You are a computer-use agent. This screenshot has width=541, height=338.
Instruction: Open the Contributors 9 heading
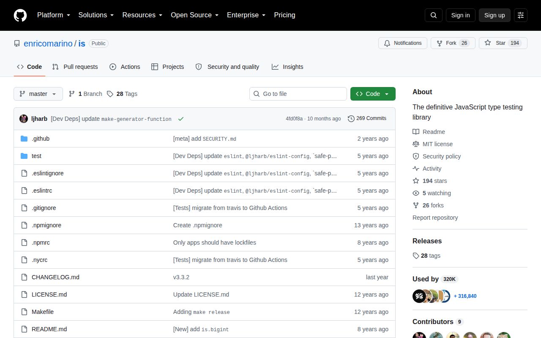click(x=438, y=322)
